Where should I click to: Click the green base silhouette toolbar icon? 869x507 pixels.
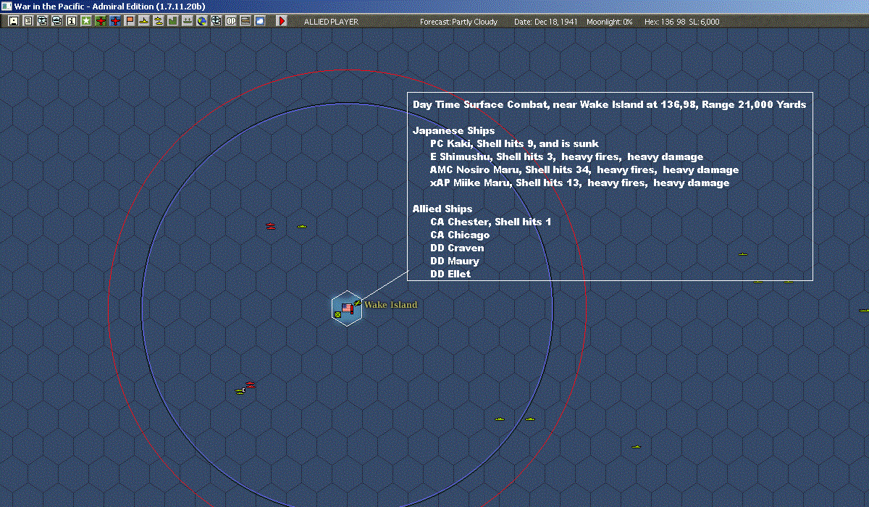[x=172, y=21]
